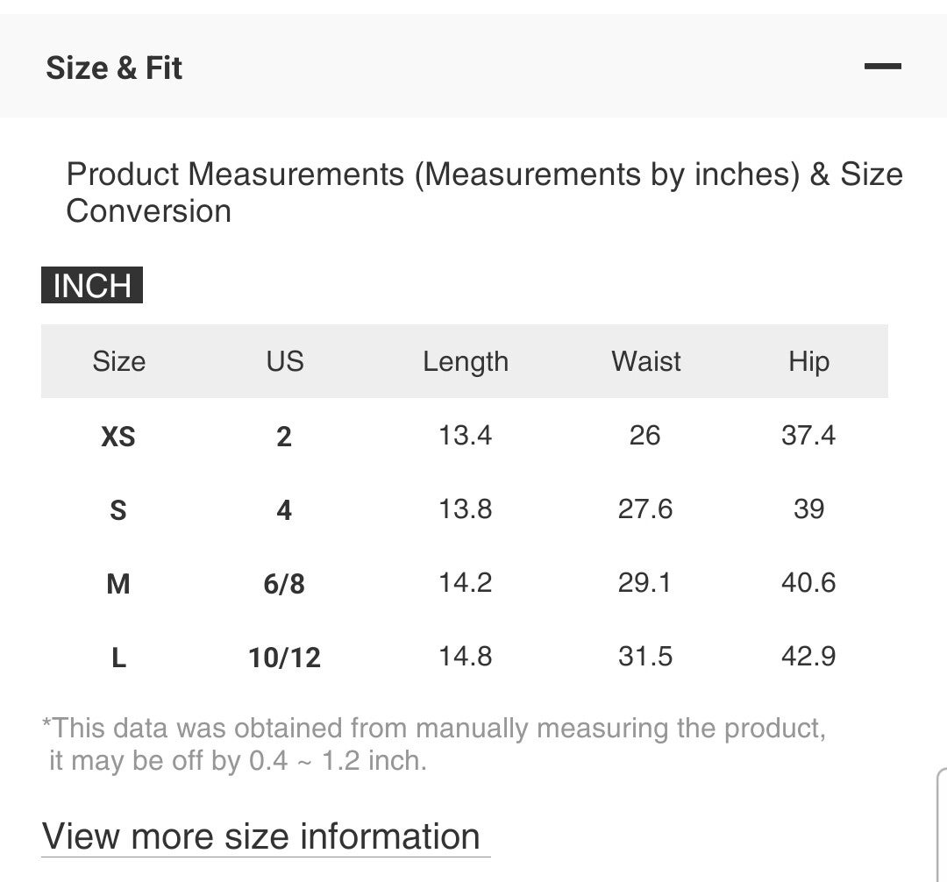This screenshot has width=947, height=882.
Task: Click the 13.4 length measurement
Action: (x=466, y=436)
